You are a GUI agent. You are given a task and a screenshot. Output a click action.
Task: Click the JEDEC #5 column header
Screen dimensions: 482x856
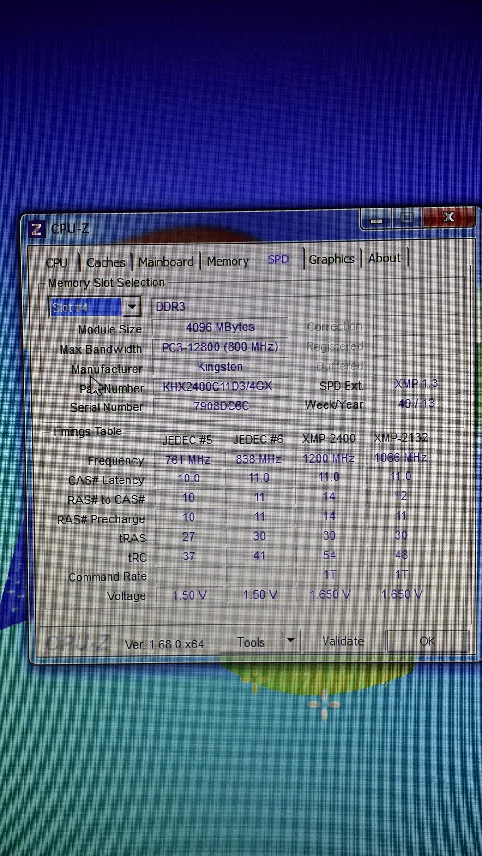[x=187, y=440]
